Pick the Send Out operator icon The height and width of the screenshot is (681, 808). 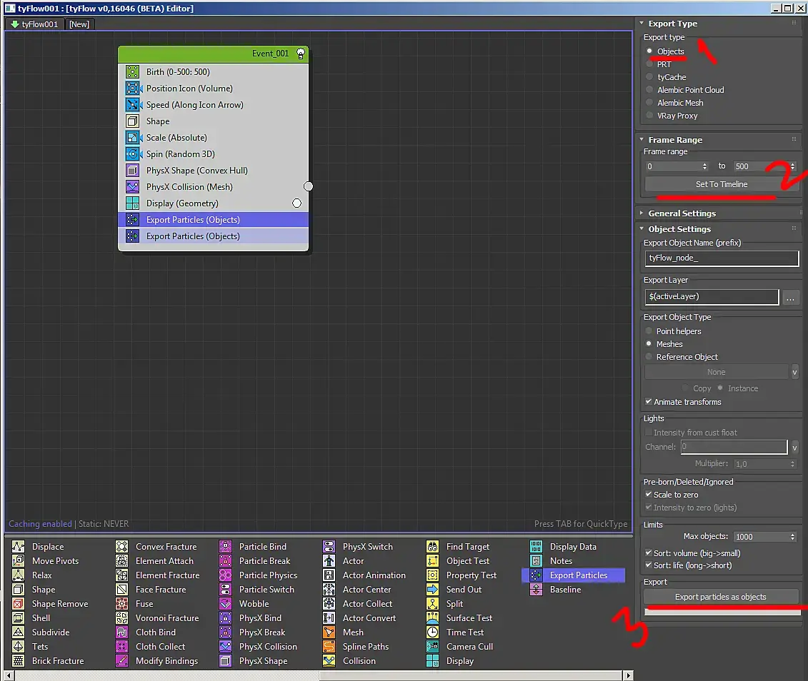pyautogui.click(x=432, y=590)
